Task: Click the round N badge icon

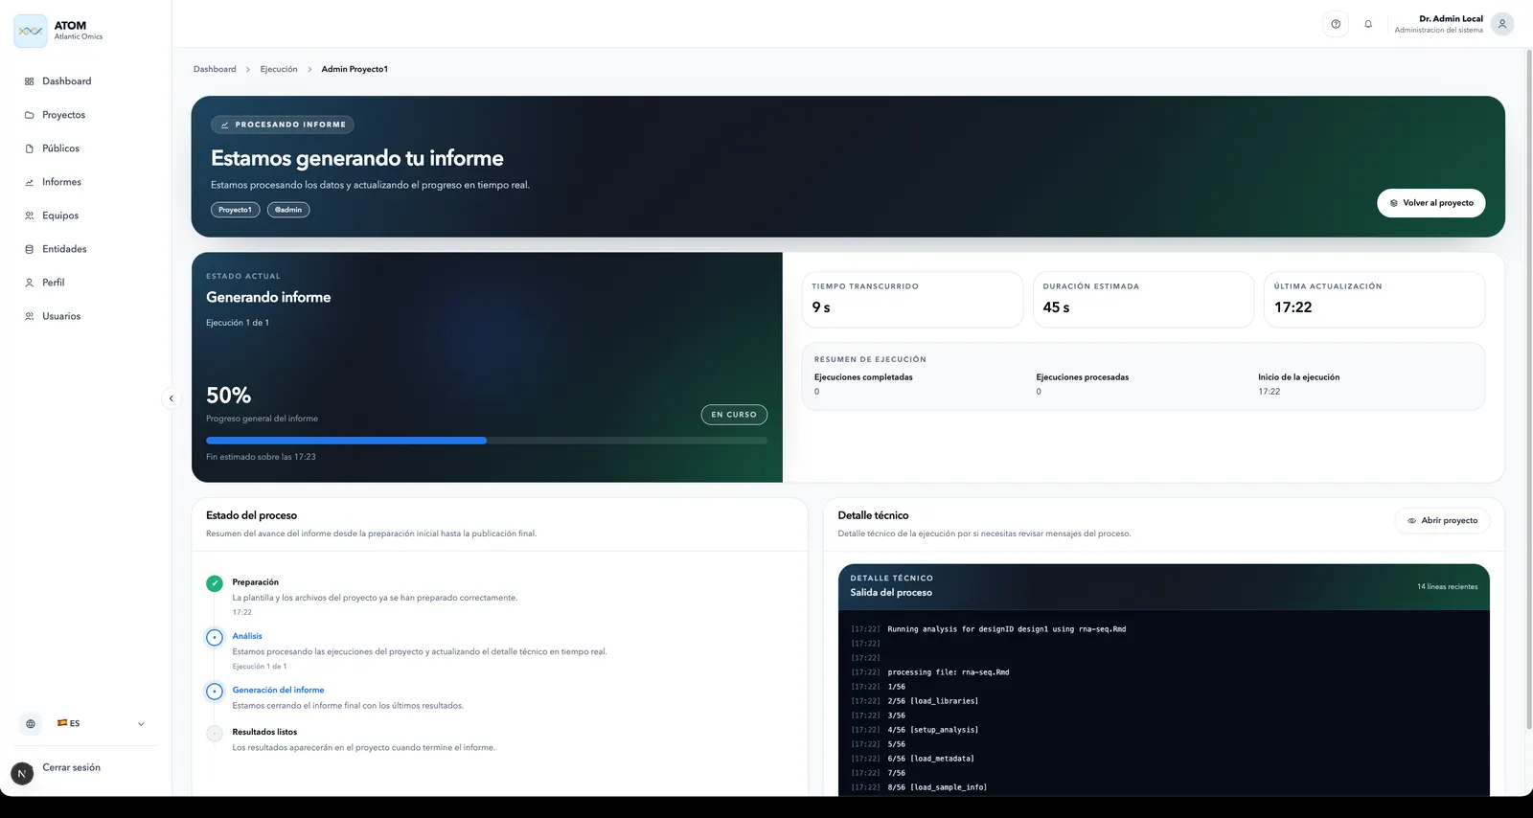Action: [x=22, y=774]
